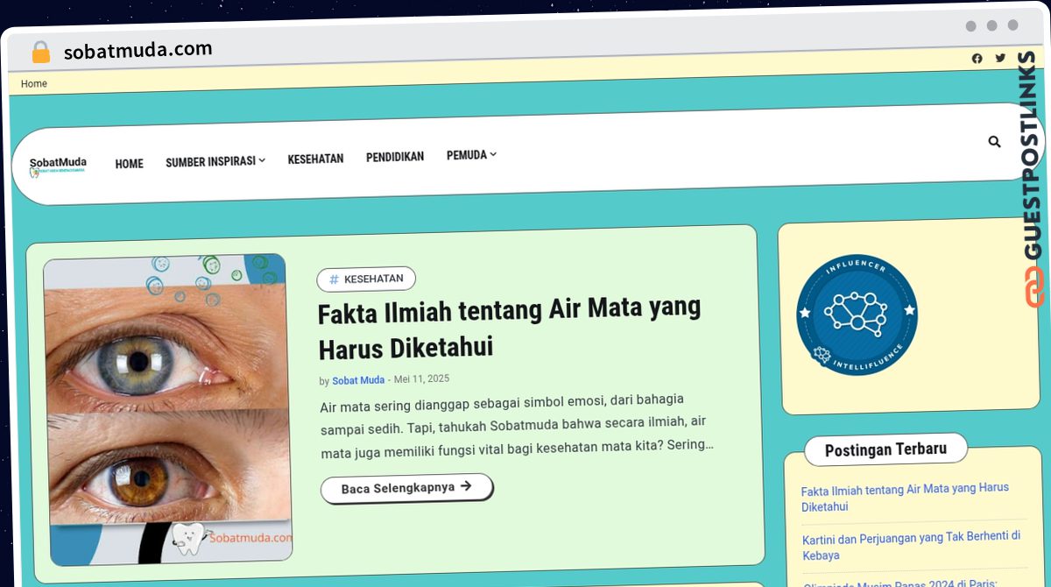The width and height of the screenshot is (1051, 587).
Task: Open the PENDIDIKAN menu item
Action: (x=395, y=157)
